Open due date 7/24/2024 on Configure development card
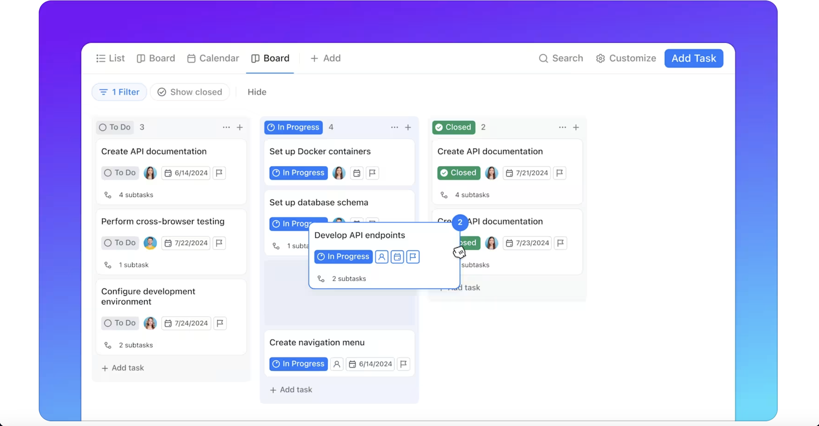 tap(186, 323)
